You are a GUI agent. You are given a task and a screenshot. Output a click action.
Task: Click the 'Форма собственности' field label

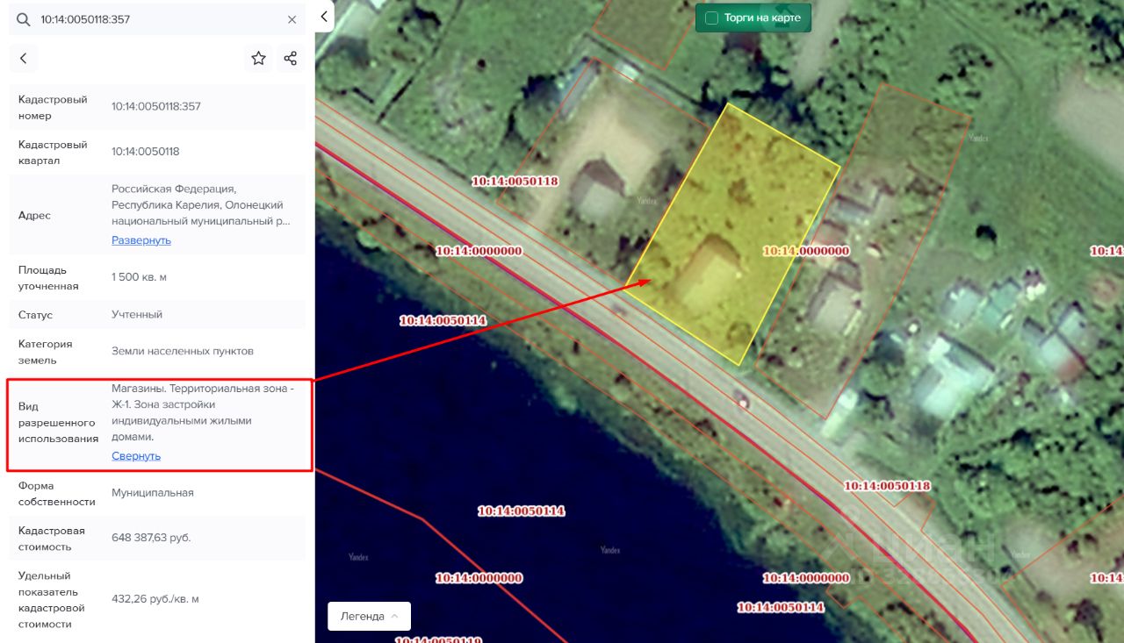[57, 494]
